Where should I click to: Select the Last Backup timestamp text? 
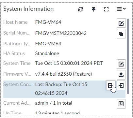click(61, 89)
